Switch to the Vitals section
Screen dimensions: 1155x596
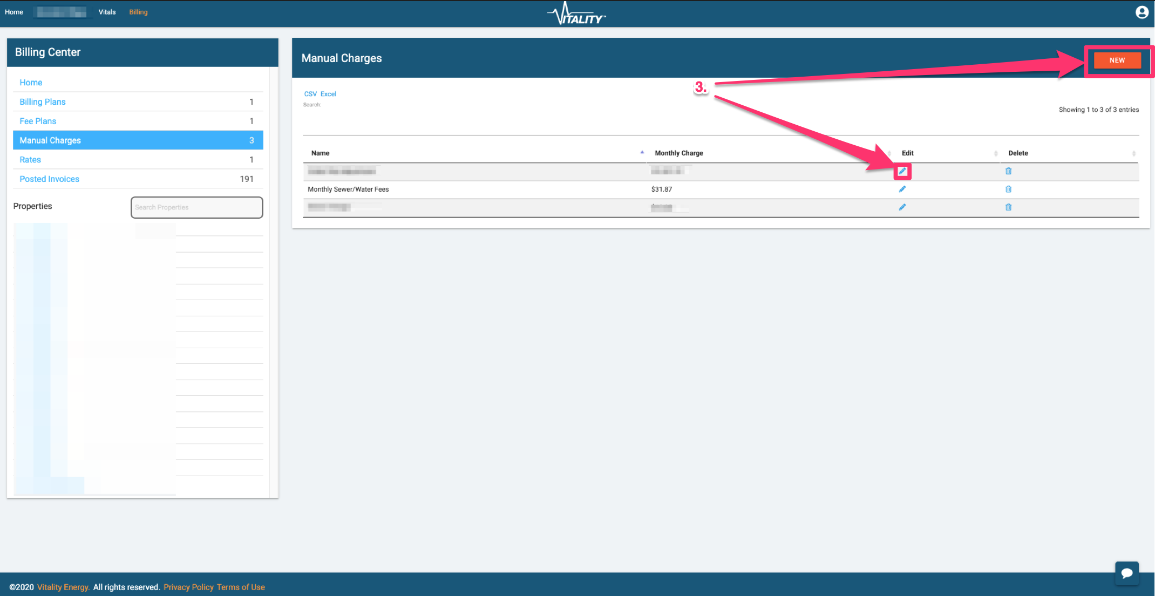point(107,11)
